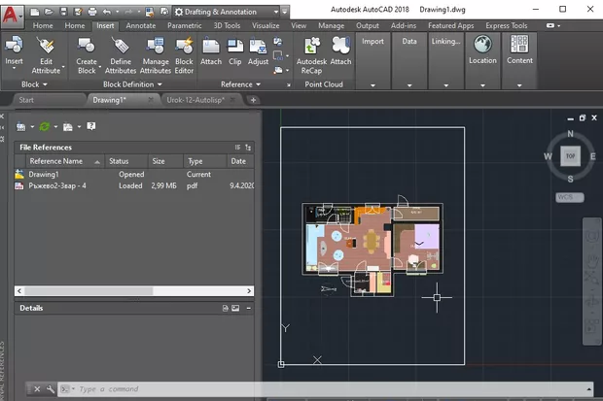Click the TOP face on ViewCube
The height and width of the screenshot is (401, 603).
pyautogui.click(x=570, y=155)
